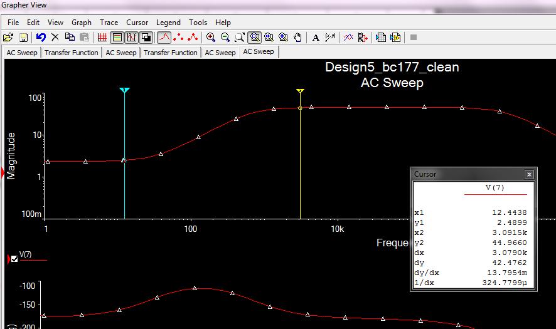The width and height of the screenshot is (556, 329).
Task: Select the points-only trace style icon
Action: 178,37
